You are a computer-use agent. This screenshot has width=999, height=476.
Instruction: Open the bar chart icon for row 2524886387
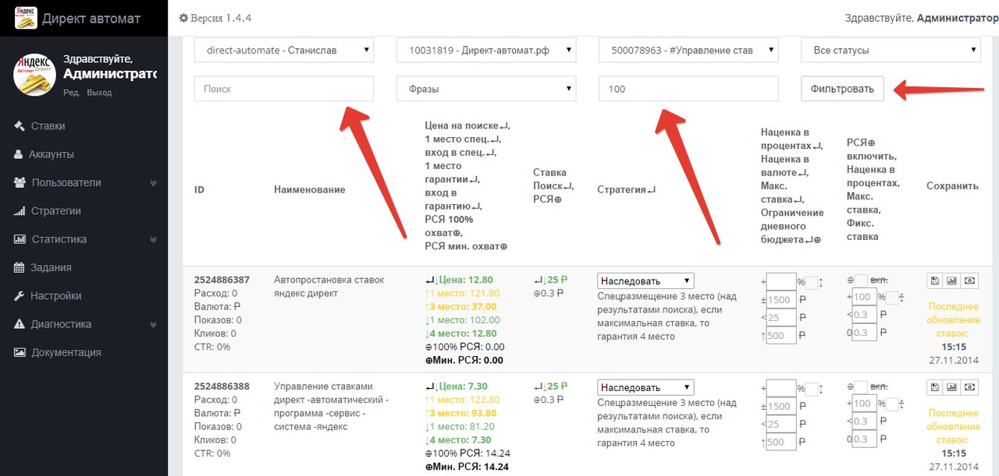[952, 280]
